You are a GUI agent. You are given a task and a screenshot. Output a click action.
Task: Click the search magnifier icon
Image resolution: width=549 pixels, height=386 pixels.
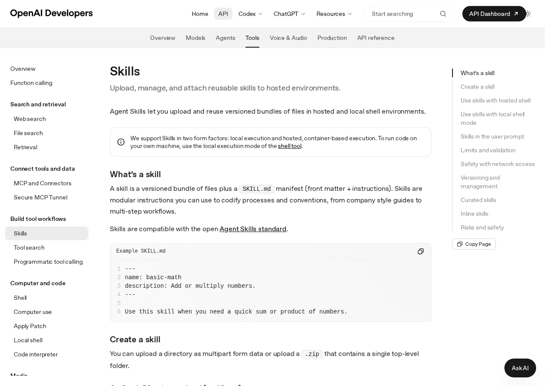coord(443,14)
